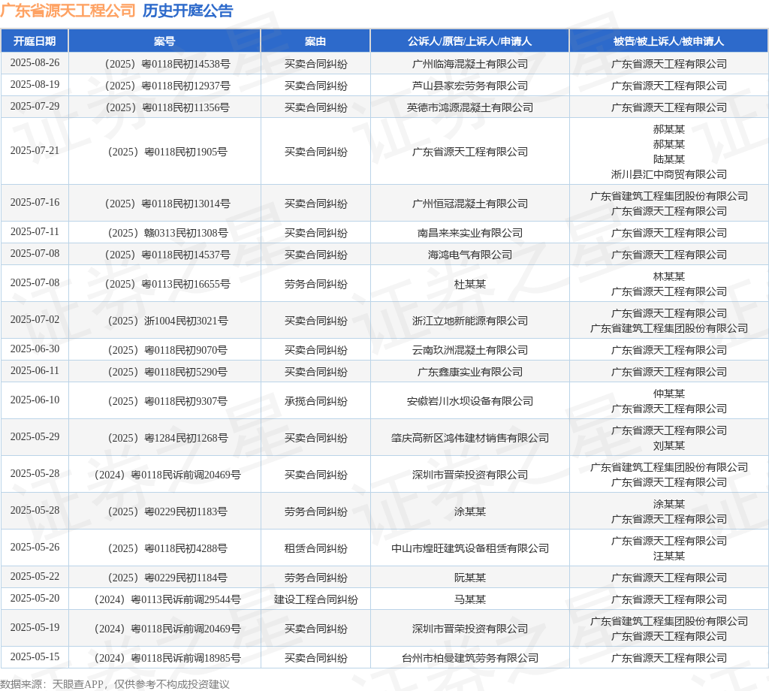The width and height of the screenshot is (769, 691).
Task: Select case number 粤0229民初1183号
Action: coord(167,511)
